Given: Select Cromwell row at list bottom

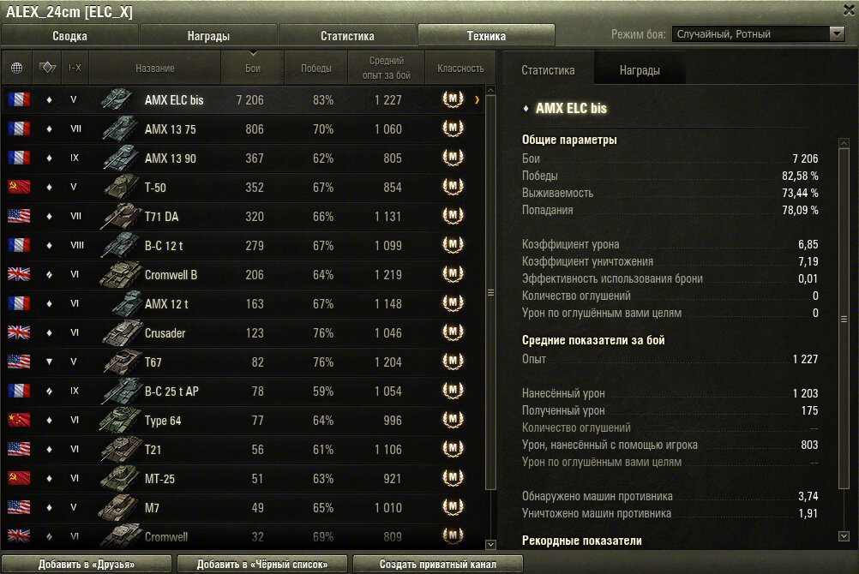Looking at the screenshot, I should coord(243,537).
